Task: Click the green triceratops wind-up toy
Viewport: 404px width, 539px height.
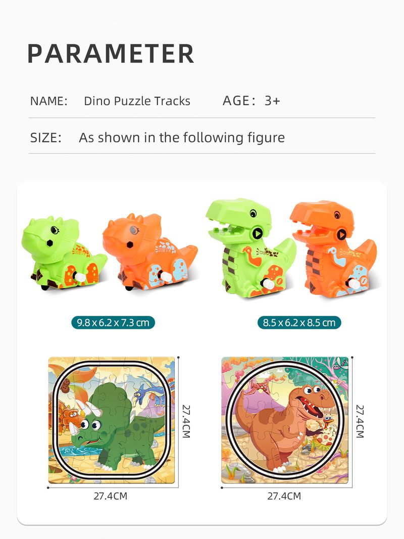Action: [64, 253]
